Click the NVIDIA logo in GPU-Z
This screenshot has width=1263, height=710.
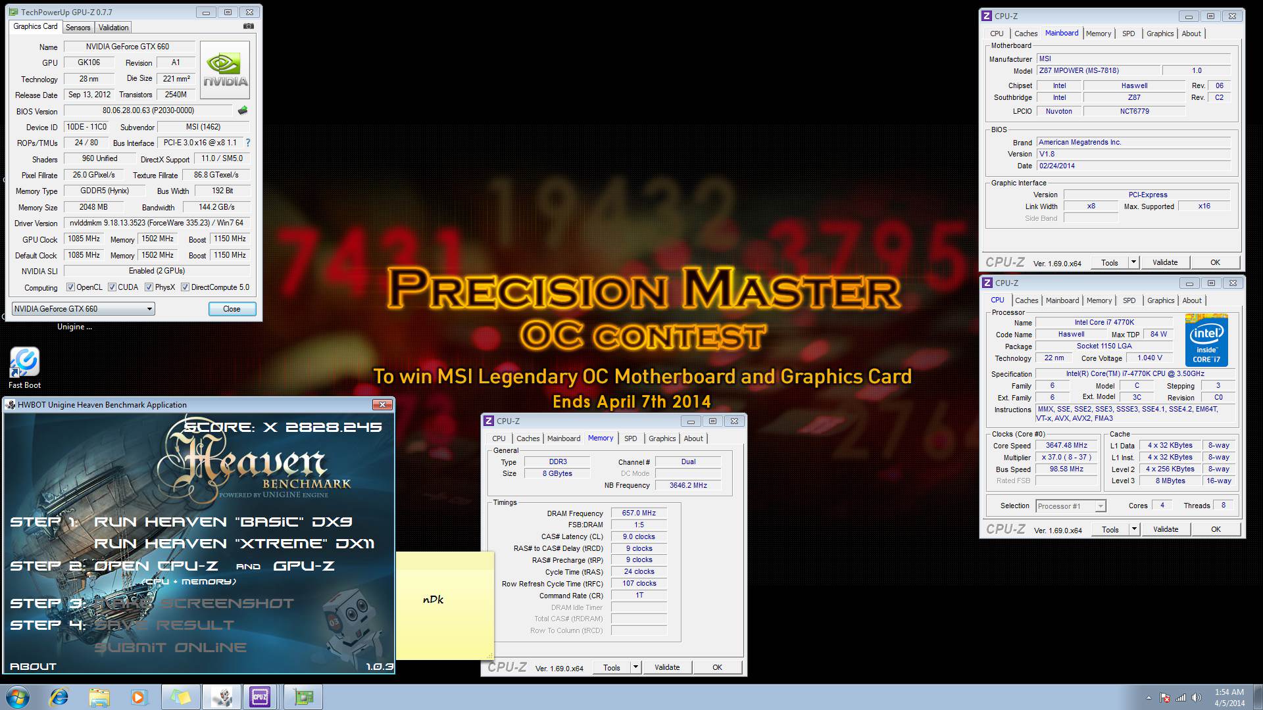(x=225, y=70)
